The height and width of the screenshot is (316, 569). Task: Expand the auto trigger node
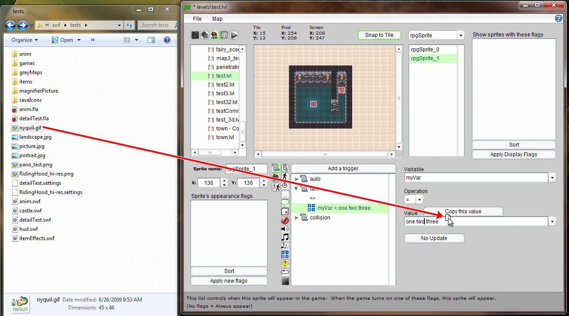[297, 179]
